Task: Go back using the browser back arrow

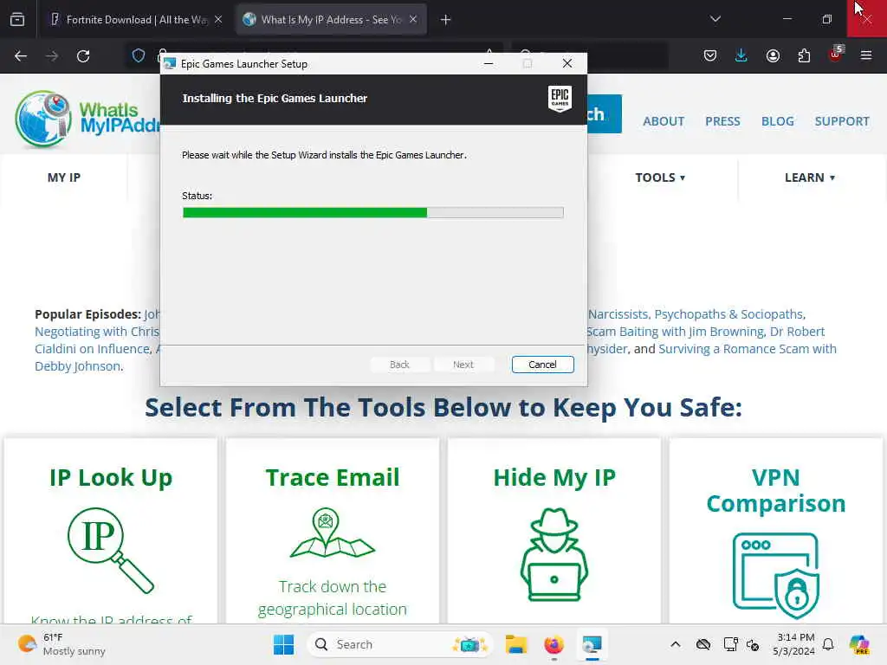Action: coord(21,56)
